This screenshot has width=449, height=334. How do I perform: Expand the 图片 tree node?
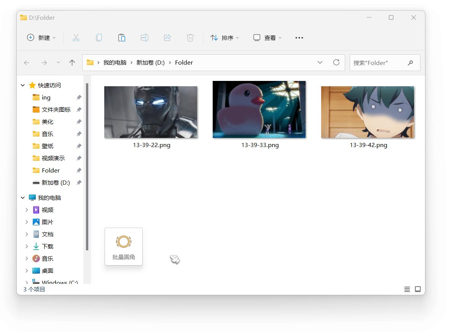pos(27,222)
